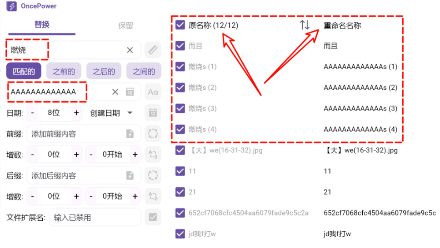Click the file icon in the 前缀 prefix field
Viewport: 440px width, 248px height.
130,133
